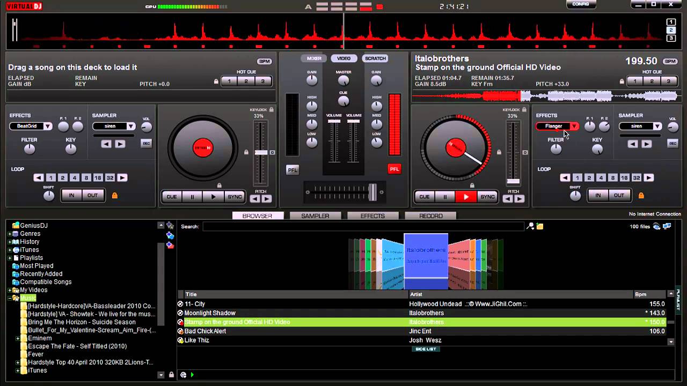Click the red add virtual folder icon

coord(170,245)
